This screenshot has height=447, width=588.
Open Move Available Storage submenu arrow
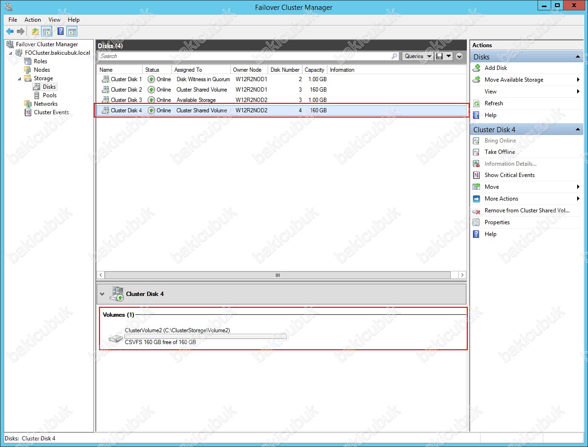578,80
